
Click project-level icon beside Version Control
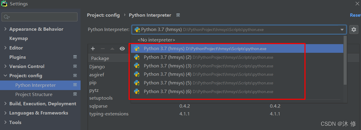tap(75, 66)
